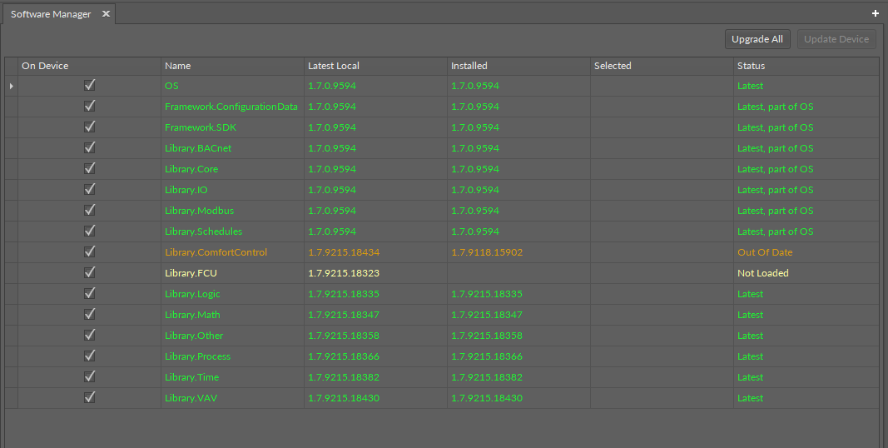888x448 pixels.
Task: Select the Library.Core name cell
Action: tap(232, 169)
